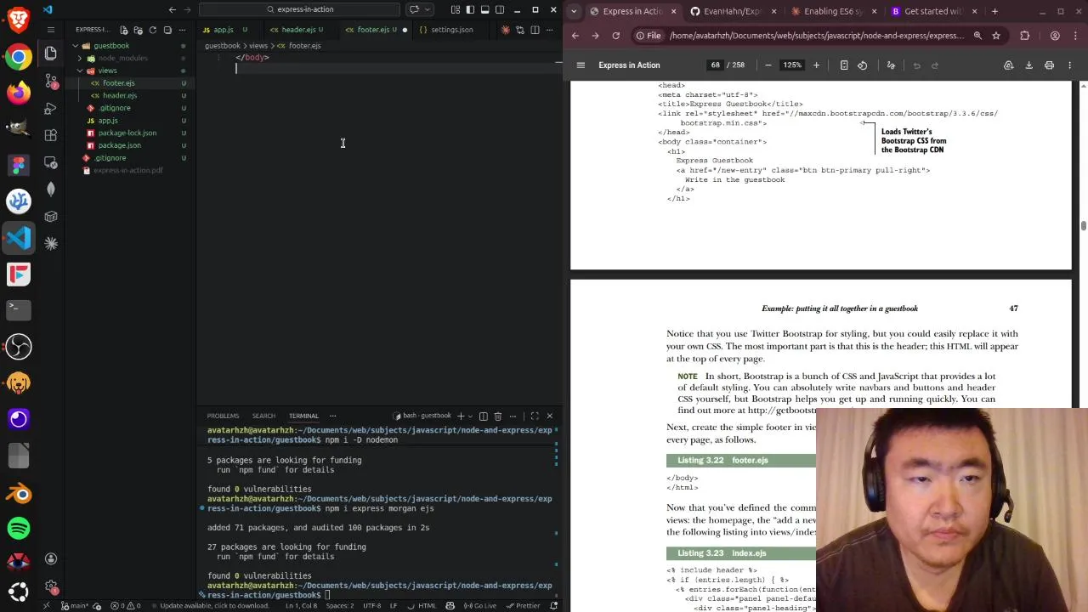
Task: Collapse all folders in Explorer
Action: [x=167, y=30]
